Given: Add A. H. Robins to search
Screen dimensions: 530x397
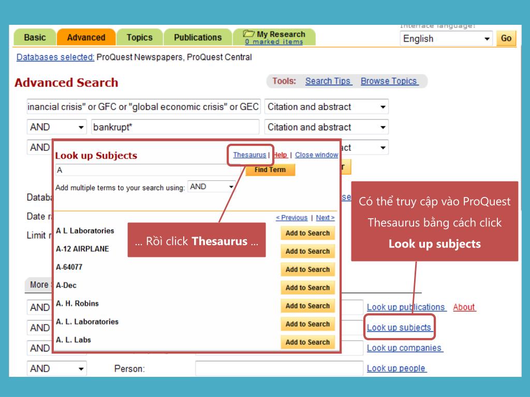Looking at the screenshot, I should pyautogui.click(x=307, y=306).
